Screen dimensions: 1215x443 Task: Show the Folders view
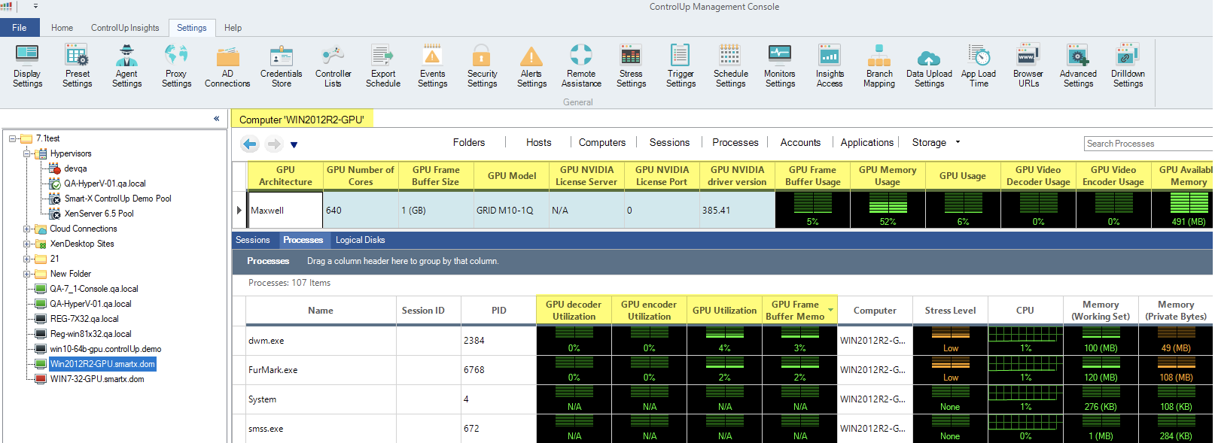[469, 142]
